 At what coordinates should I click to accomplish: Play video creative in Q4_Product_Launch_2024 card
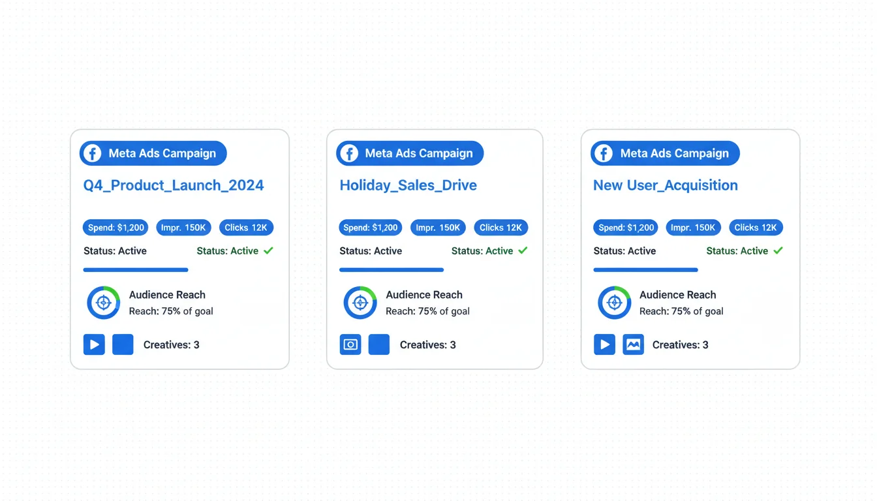[x=94, y=344]
